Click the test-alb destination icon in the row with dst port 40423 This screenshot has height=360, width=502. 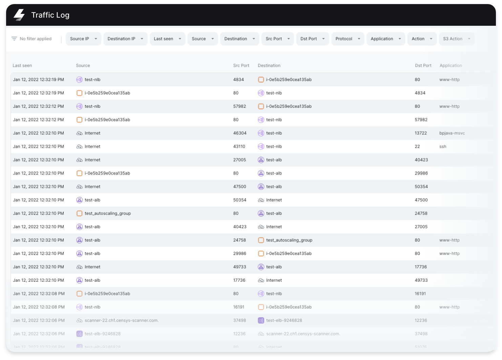261,160
